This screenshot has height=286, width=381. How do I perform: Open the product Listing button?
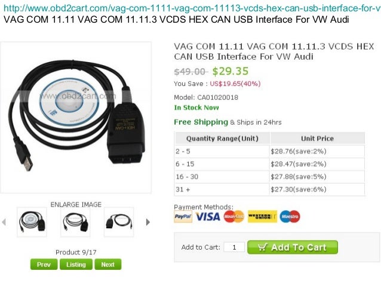point(76,265)
